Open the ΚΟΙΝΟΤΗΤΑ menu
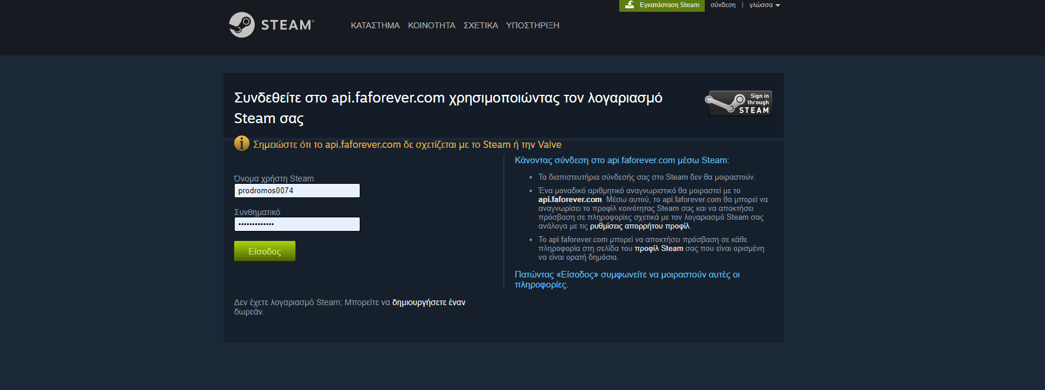1045x390 pixels. (x=432, y=25)
